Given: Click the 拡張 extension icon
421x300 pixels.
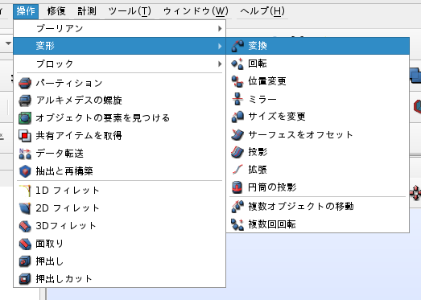Looking at the screenshot, I should (x=237, y=170).
